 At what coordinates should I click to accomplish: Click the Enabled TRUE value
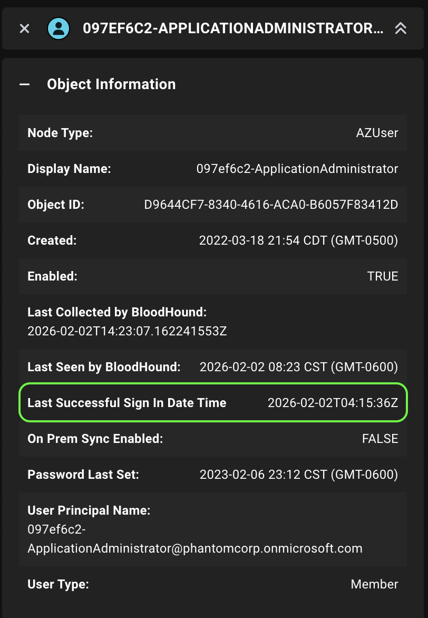tap(383, 276)
